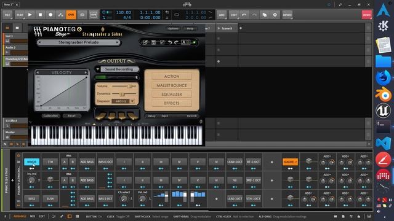This screenshot has width=394, height=221.
Task: Adjust the Inv.rnd knob
Action: (31, 180)
